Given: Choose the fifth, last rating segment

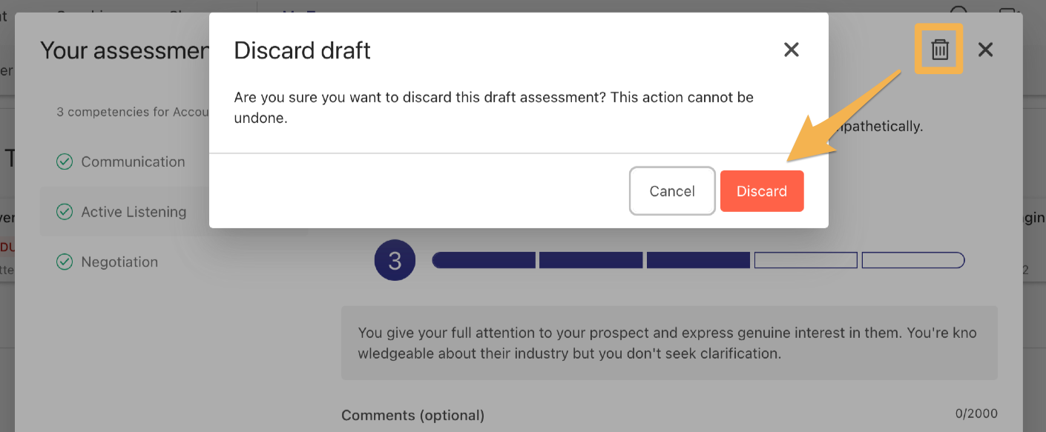Looking at the screenshot, I should point(912,260).
